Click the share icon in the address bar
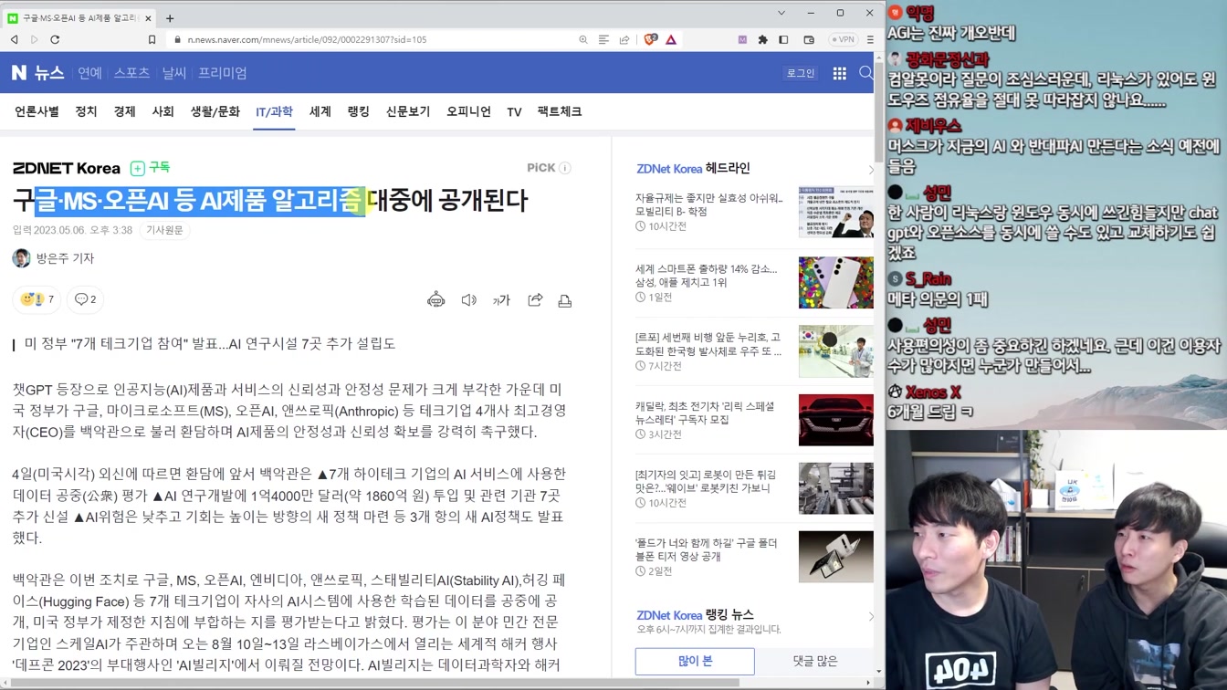 pos(624,39)
